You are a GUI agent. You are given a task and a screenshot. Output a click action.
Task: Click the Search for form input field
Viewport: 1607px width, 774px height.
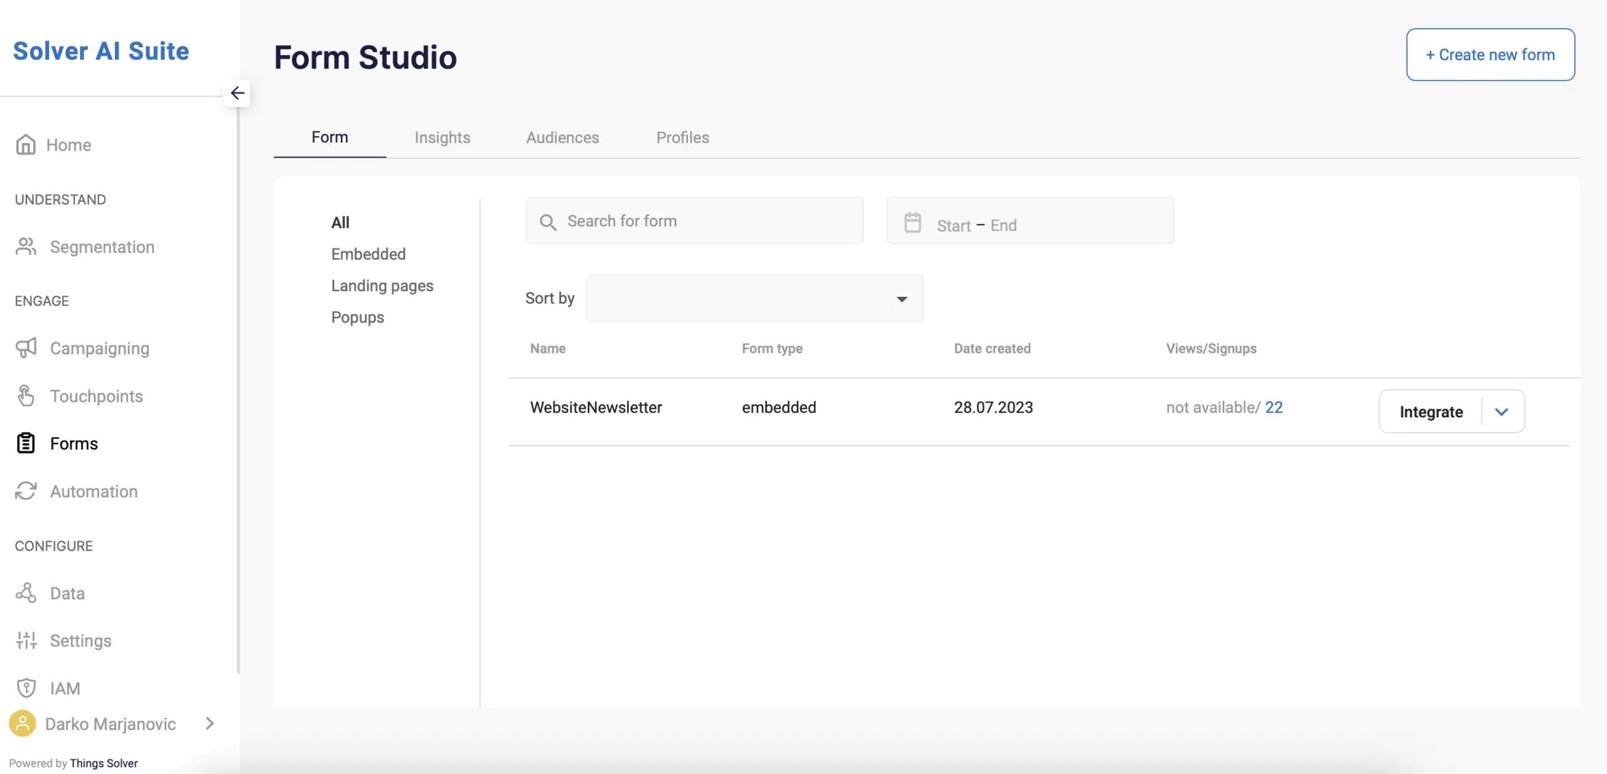tap(695, 219)
